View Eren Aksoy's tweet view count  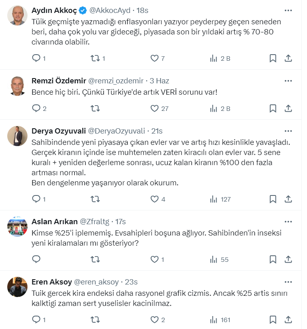tap(220, 320)
